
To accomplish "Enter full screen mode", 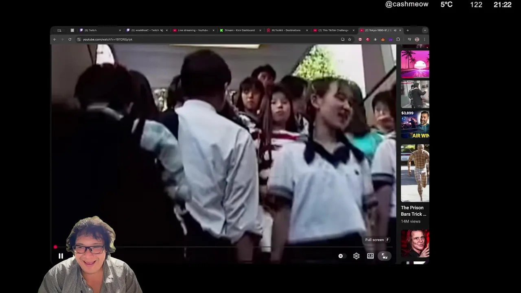I will [384, 256].
